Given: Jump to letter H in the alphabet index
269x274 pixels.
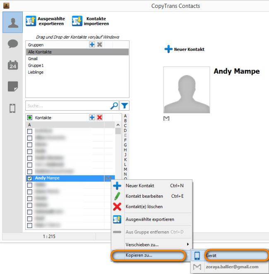Looking at the screenshot, I should 125,150.
